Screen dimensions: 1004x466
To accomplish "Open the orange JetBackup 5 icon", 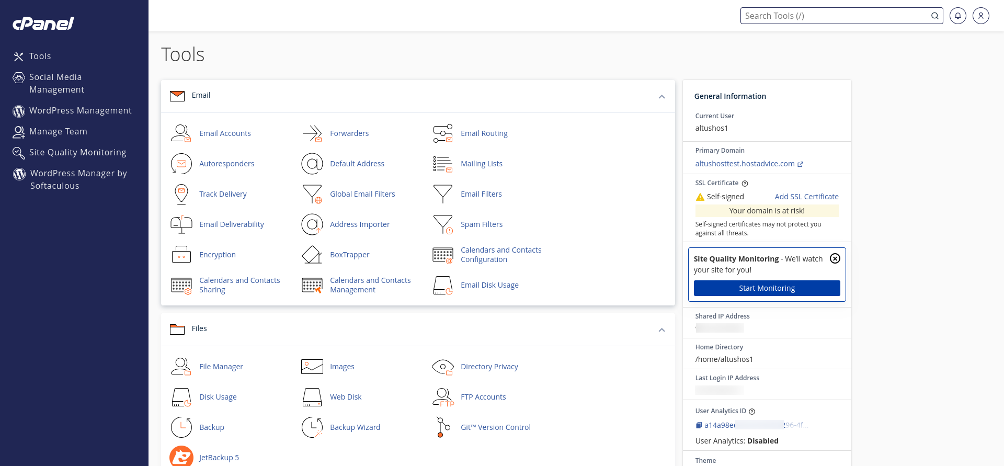I will pyautogui.click(x=181, y=456).
